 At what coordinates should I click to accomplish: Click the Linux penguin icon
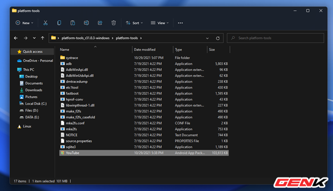coord(19,127)
